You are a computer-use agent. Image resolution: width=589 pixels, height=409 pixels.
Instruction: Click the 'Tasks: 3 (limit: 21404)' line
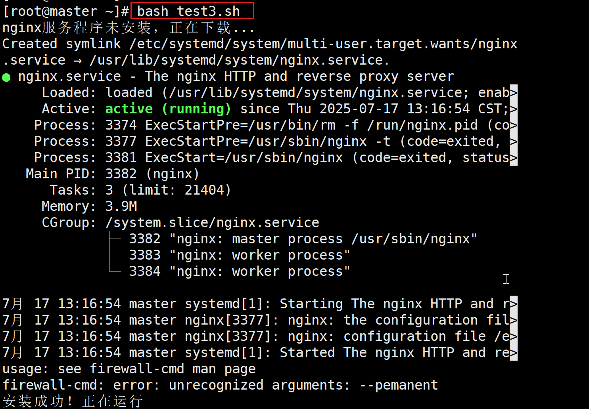(140, 190)
